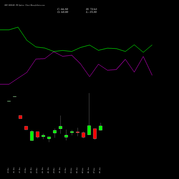Select the 29 Dec date label
Image resolution: width=179 pixels, height=179 pixels.
coord(54,170)
